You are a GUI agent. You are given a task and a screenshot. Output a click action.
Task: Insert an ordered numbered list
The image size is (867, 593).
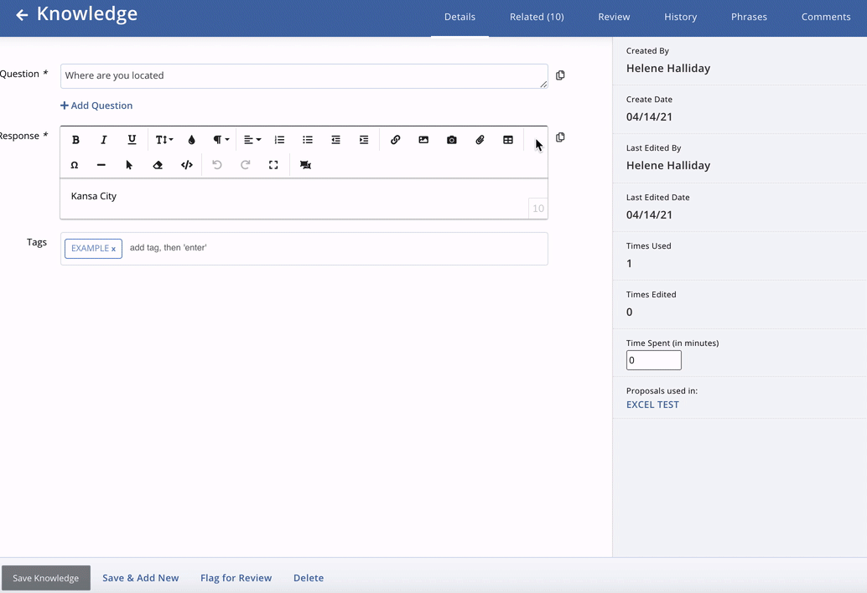280,140
